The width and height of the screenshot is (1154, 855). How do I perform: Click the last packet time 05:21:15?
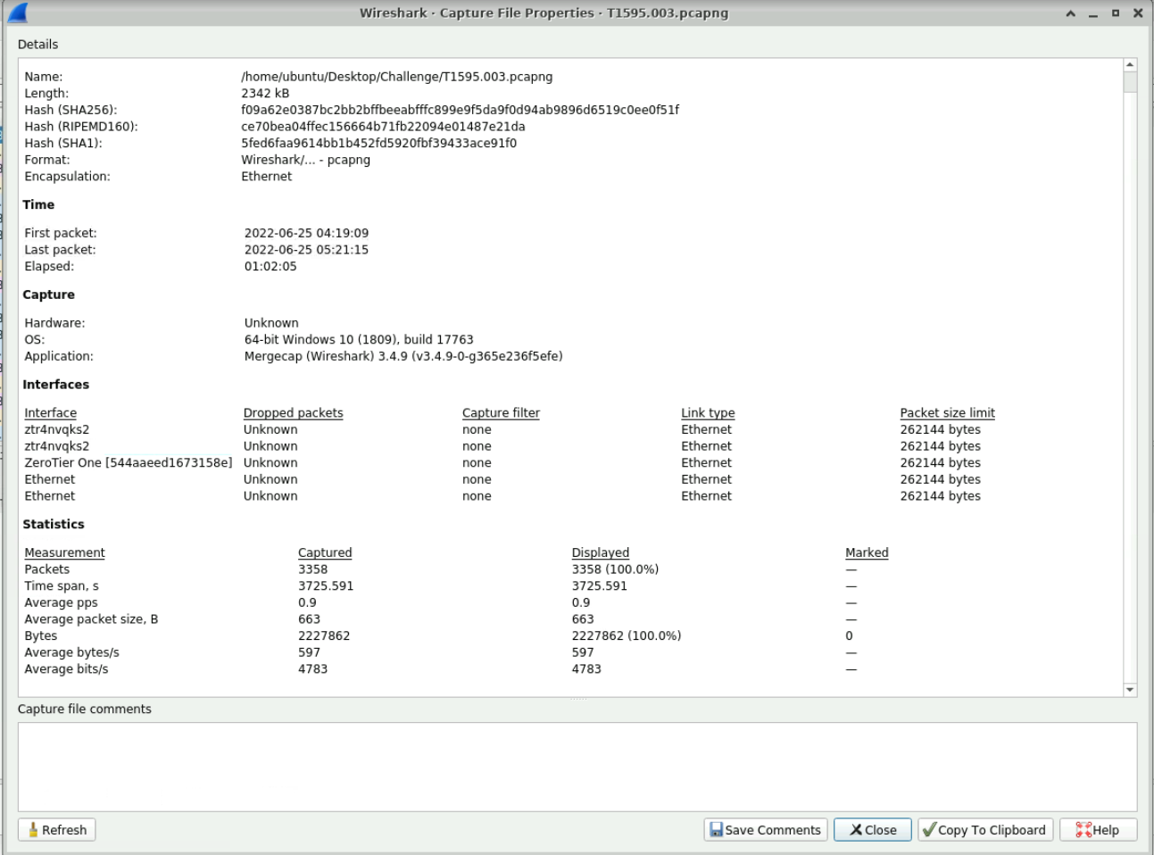(x=306, y=250)
